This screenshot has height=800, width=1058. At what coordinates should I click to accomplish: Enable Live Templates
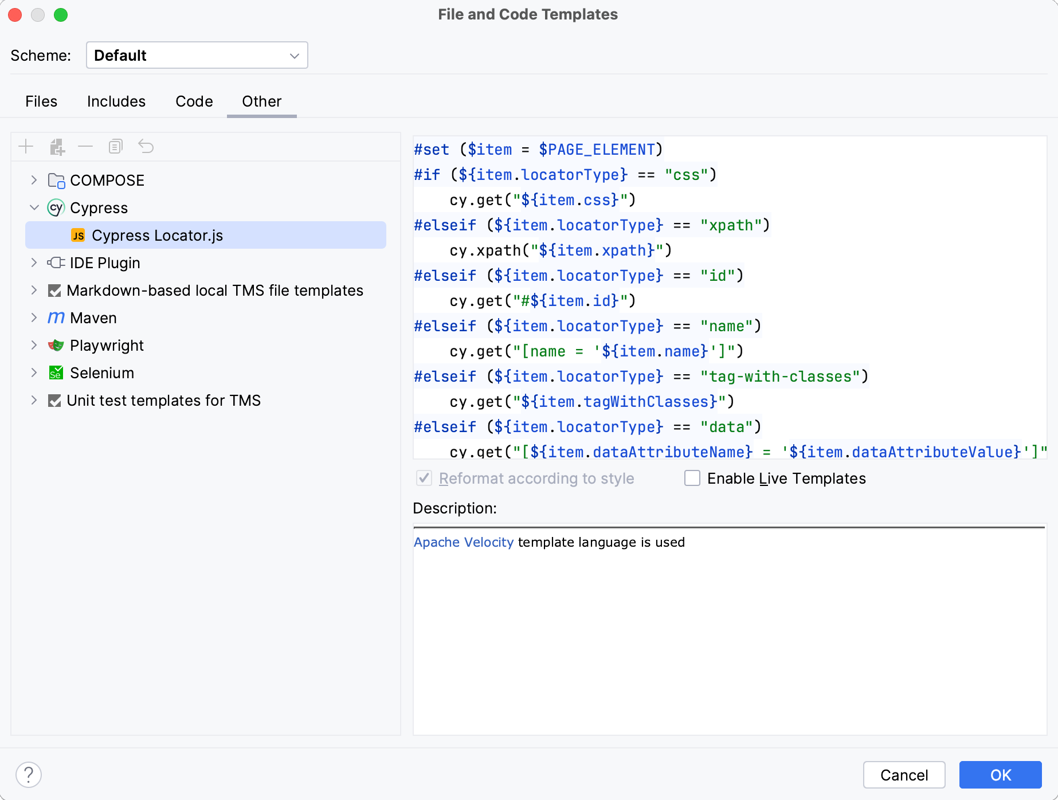[x=692, y=478]
